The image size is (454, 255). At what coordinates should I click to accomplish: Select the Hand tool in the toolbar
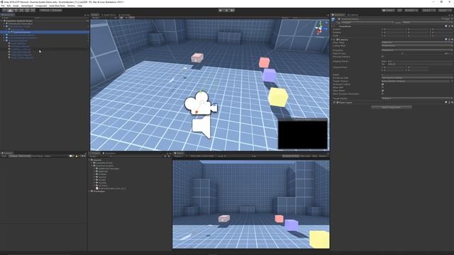[x=4, y=11]
